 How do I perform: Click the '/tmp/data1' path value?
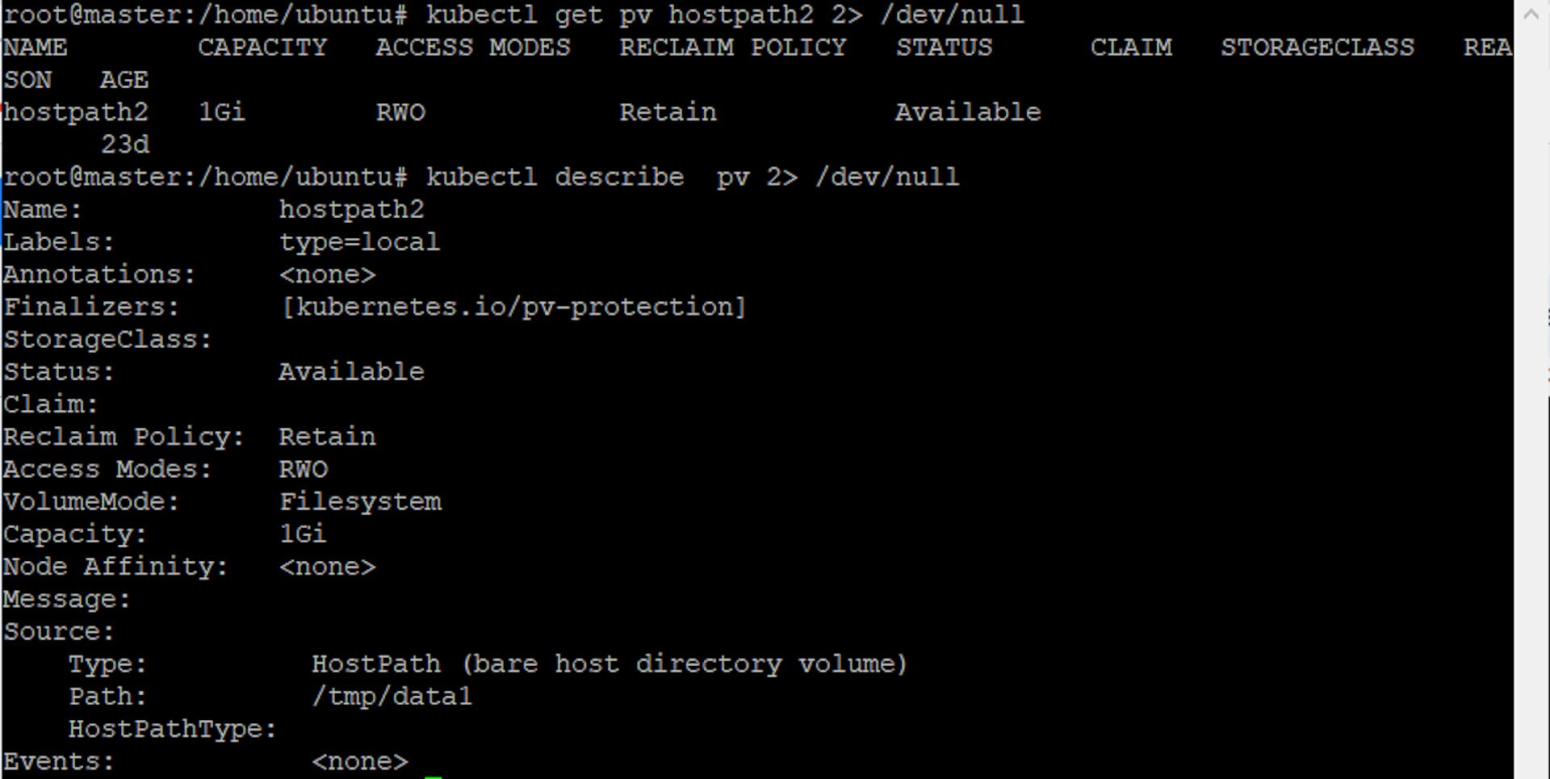[392, 696]
